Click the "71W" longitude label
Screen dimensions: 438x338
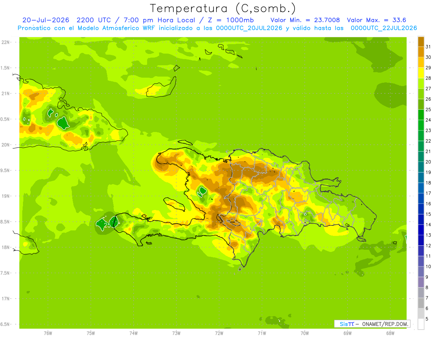click(262, 333)
